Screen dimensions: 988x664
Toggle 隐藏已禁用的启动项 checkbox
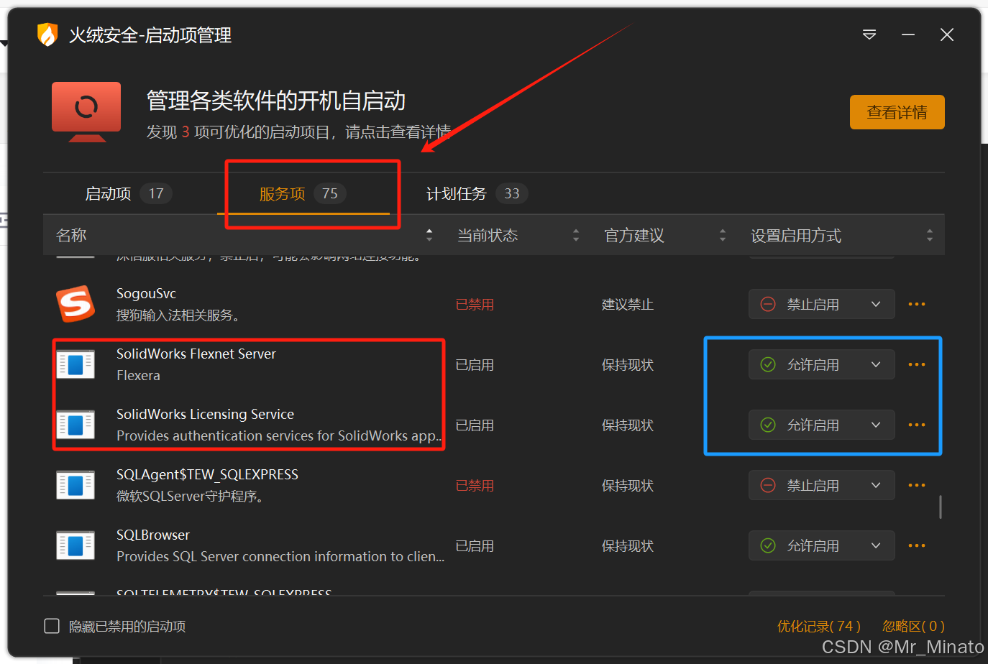pyautogui.click(x=52, y=626)
